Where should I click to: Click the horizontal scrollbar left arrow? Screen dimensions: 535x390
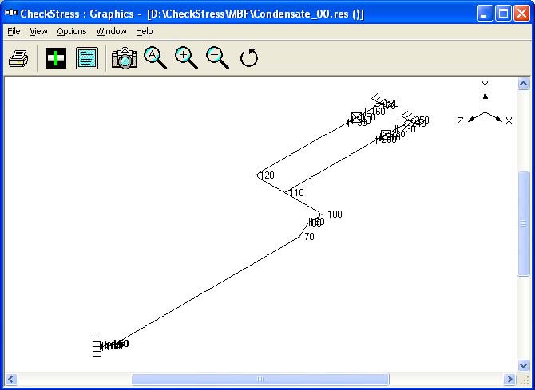click(11, 379)
